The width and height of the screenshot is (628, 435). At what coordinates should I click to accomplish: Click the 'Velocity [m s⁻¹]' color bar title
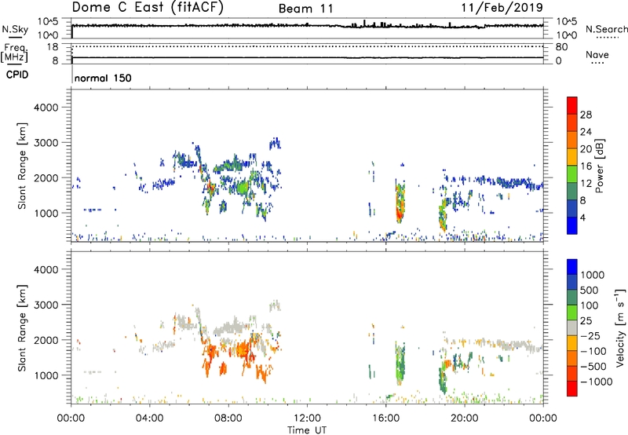(620, 327)
